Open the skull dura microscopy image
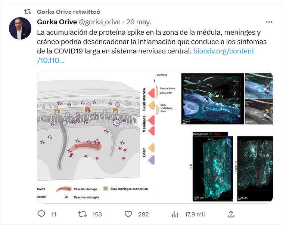Screen dimensions: 286x225 (x=213, y=99)
